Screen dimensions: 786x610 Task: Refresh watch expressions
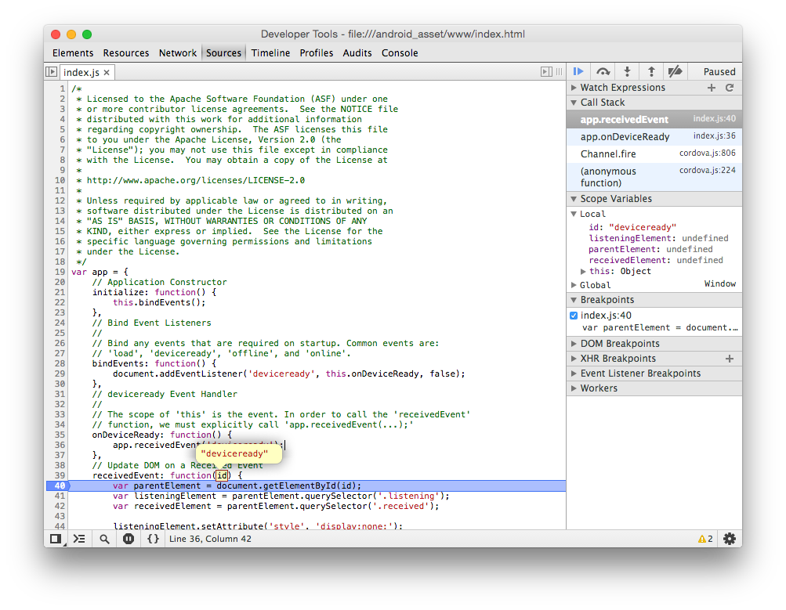click(x=730, y=88)
